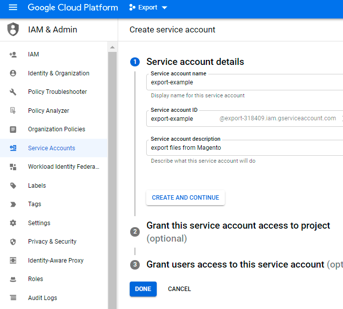Click the Settings gear icon
This screenshot has width=343, height=309.
[13, 223]
